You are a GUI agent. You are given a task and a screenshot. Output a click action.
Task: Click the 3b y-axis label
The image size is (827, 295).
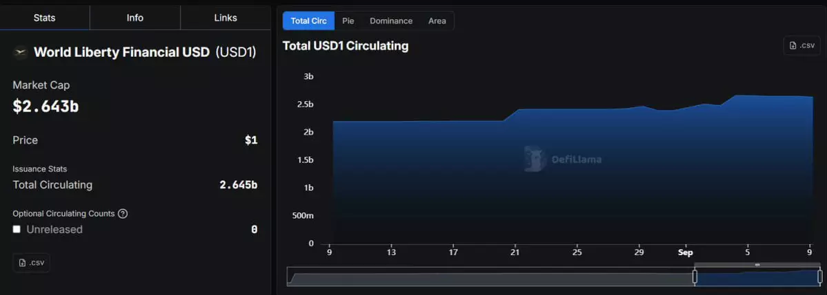[x=308, y=76]
